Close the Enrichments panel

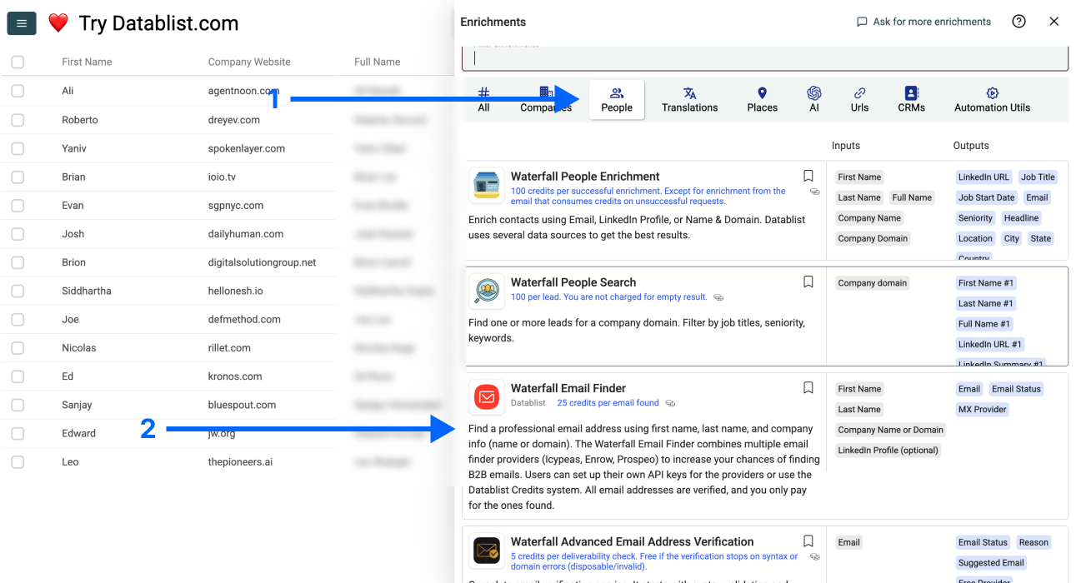[x=1054, y=22]
